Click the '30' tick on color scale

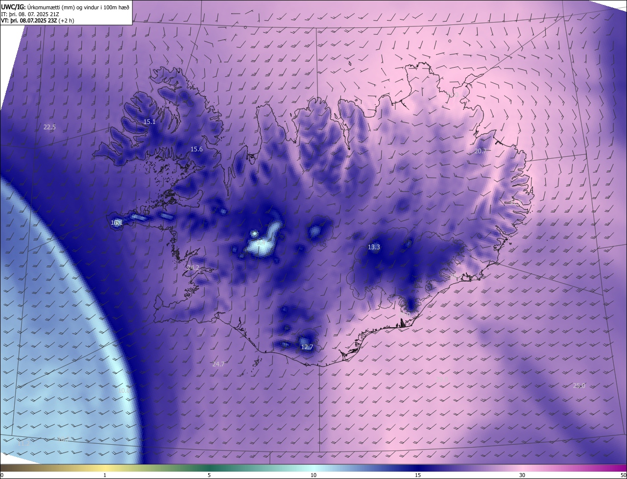522,475
